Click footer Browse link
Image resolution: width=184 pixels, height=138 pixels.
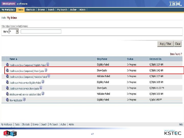[x=36, y=124]
